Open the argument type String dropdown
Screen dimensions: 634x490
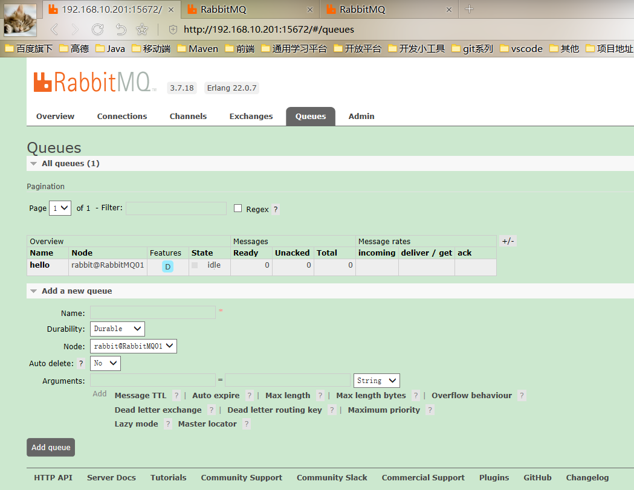pyautogui.click(x=377, y=381)
